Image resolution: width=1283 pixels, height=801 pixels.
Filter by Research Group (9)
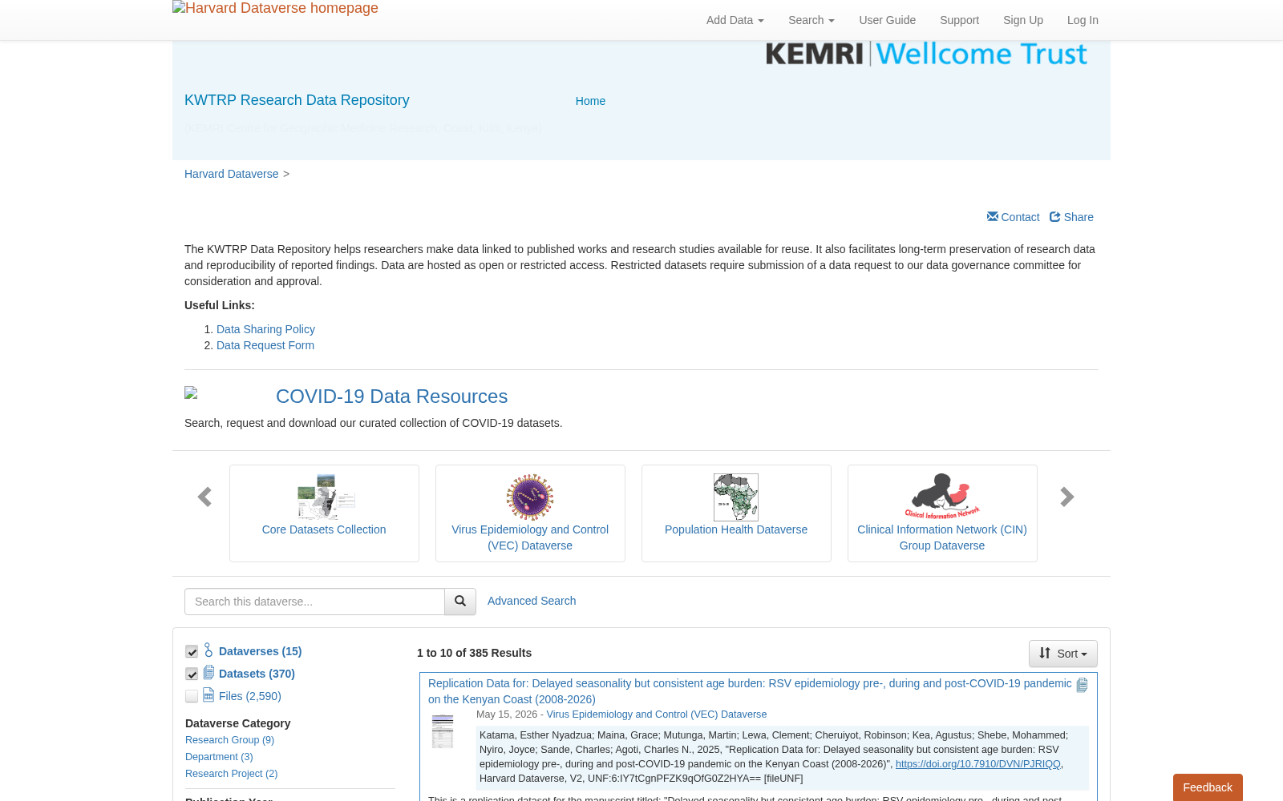(229, 740)
